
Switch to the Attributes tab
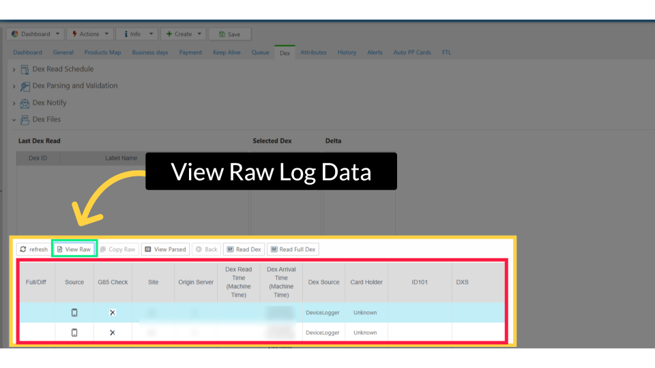tap(313, 52)
